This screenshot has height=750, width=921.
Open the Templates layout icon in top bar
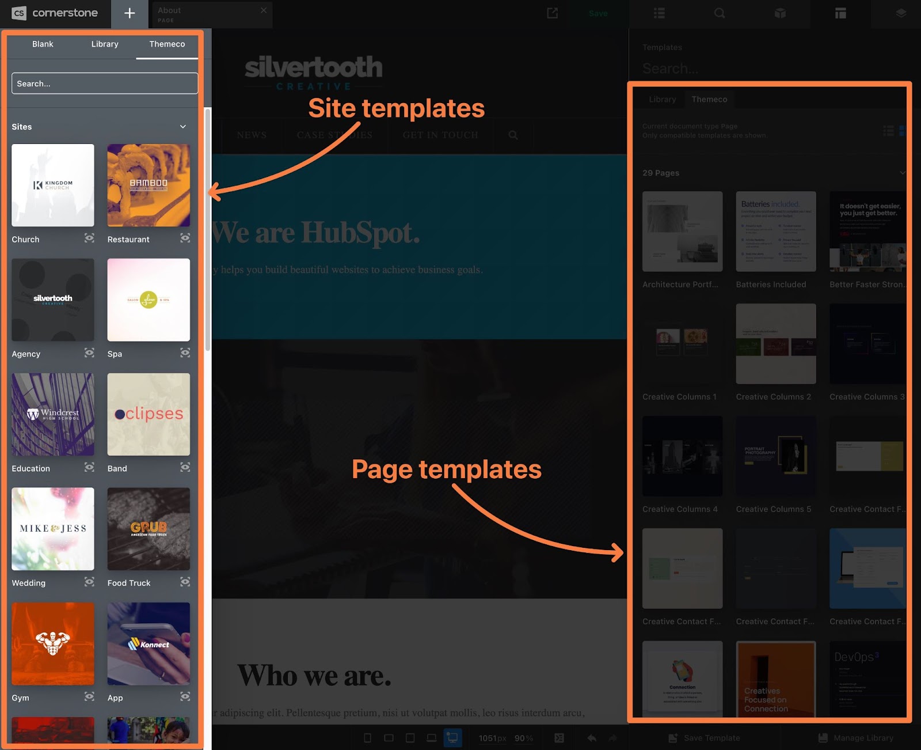coord(840,13)
